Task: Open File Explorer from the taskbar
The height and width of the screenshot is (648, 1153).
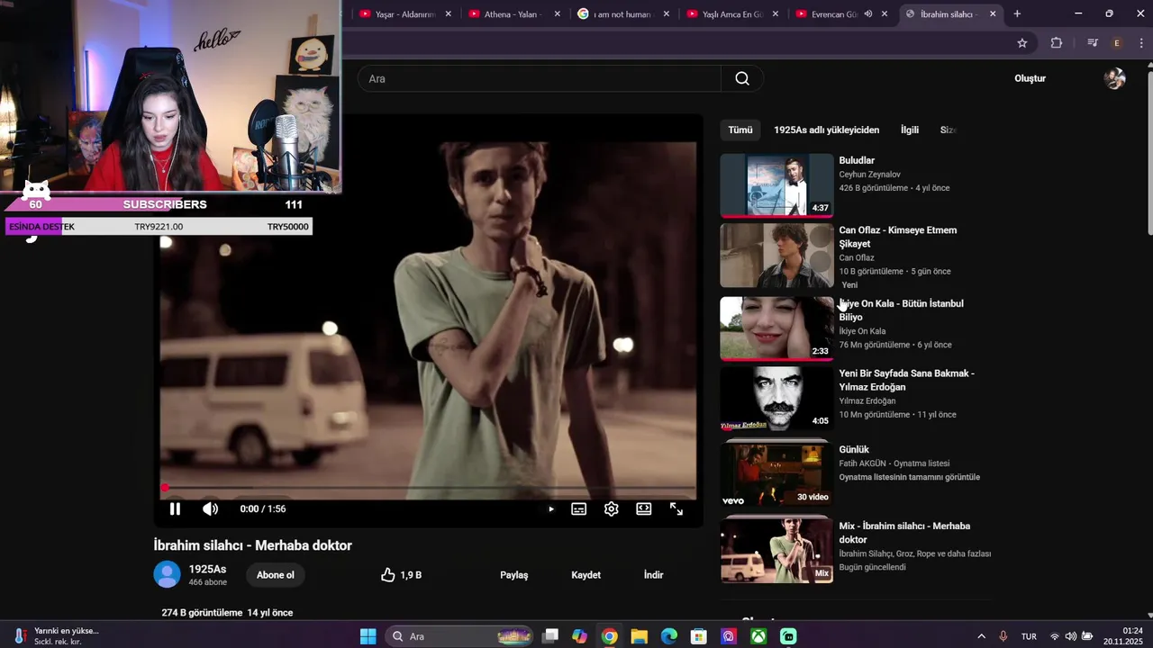Action: coord(639,636)
